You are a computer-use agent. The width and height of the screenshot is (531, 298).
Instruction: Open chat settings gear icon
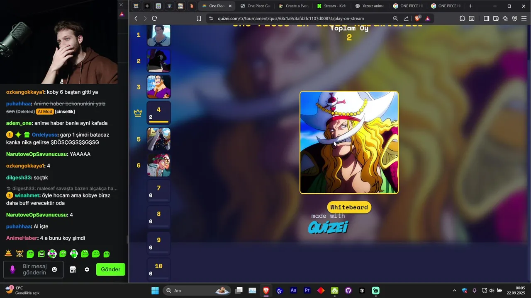pos(87,269)
